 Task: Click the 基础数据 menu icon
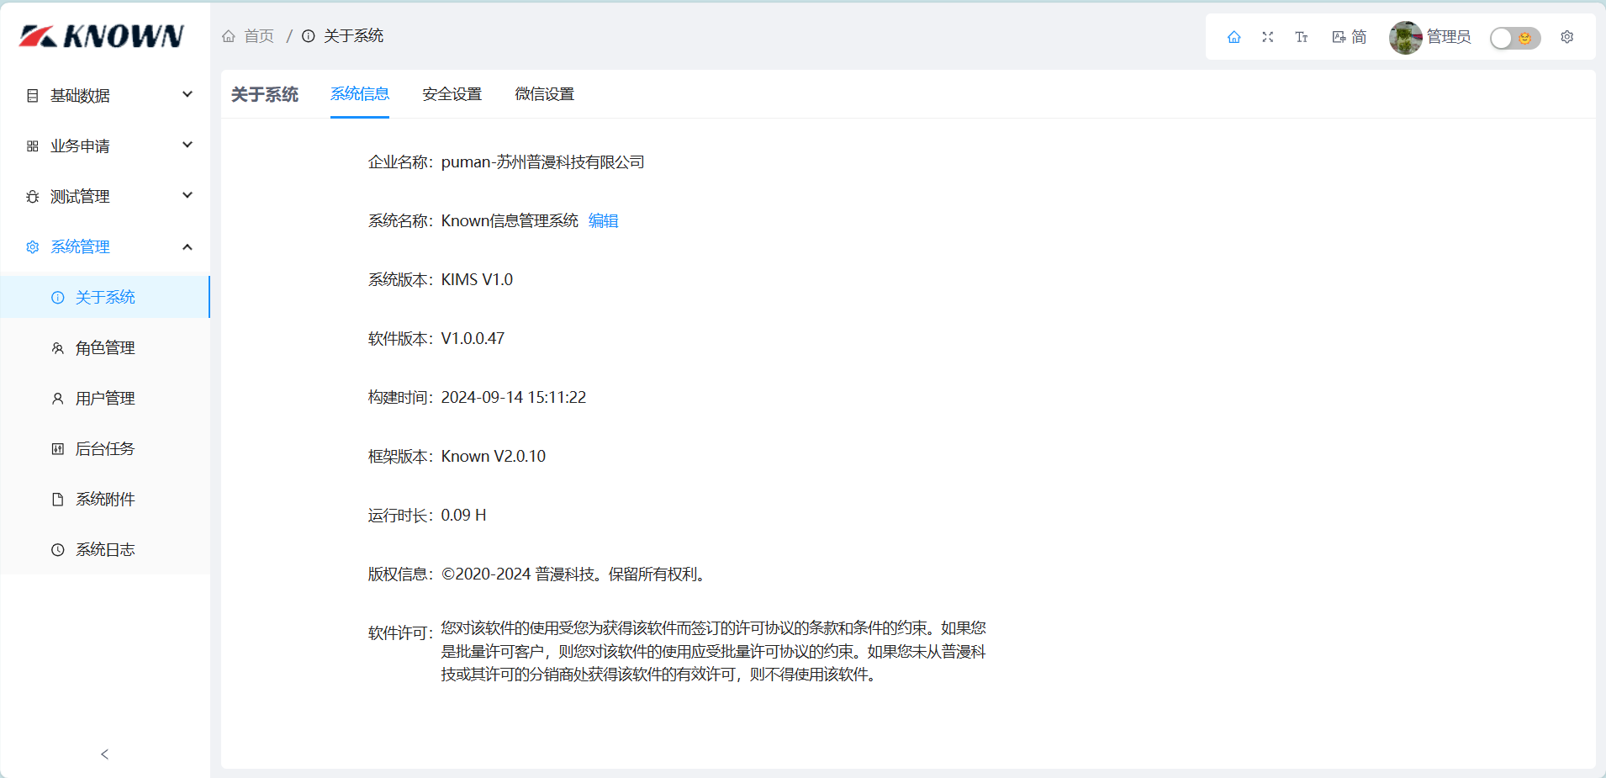pos(33,96)
